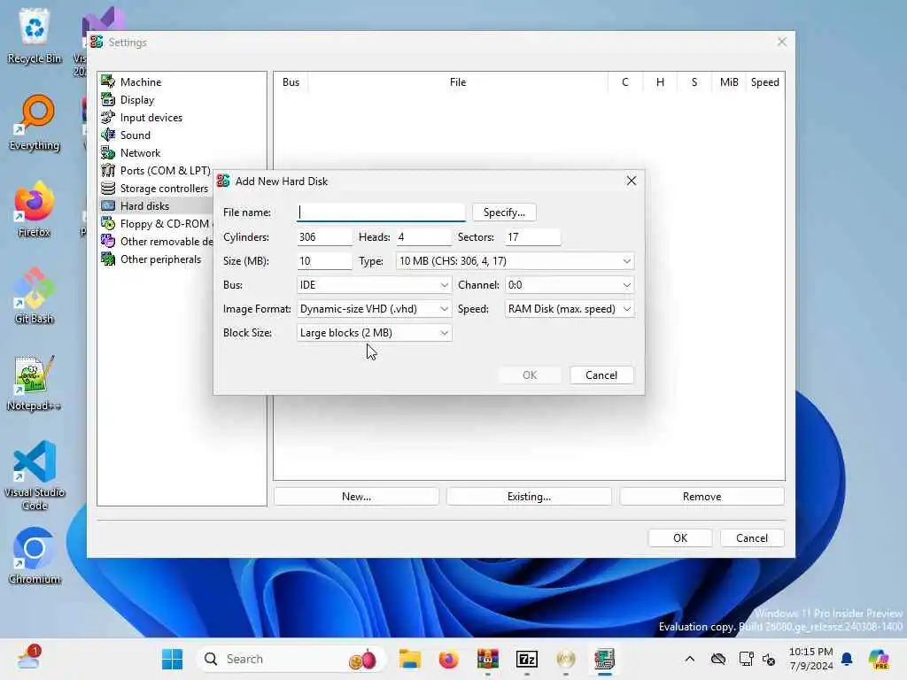Open the weather widget on taskbar
Image resolution: width=907 pixels, height=680 pixels.
coord(27,659)
